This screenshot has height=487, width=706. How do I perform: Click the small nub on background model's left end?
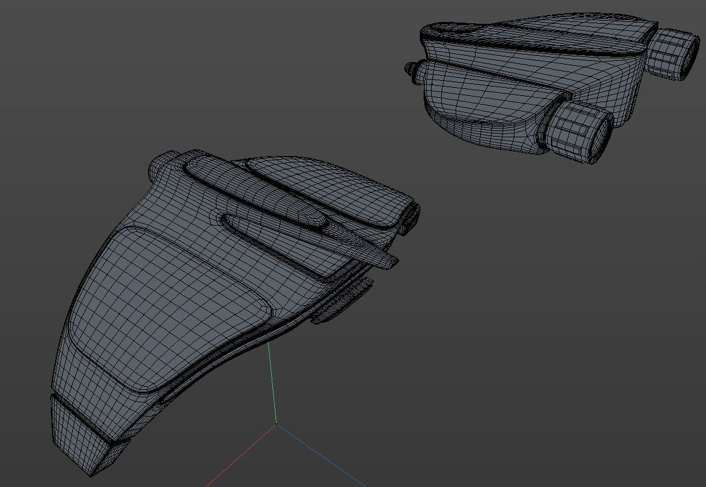[x=410, y=70]
